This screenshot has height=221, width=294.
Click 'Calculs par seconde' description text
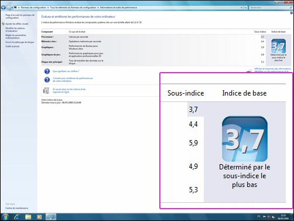click(78, 37)
